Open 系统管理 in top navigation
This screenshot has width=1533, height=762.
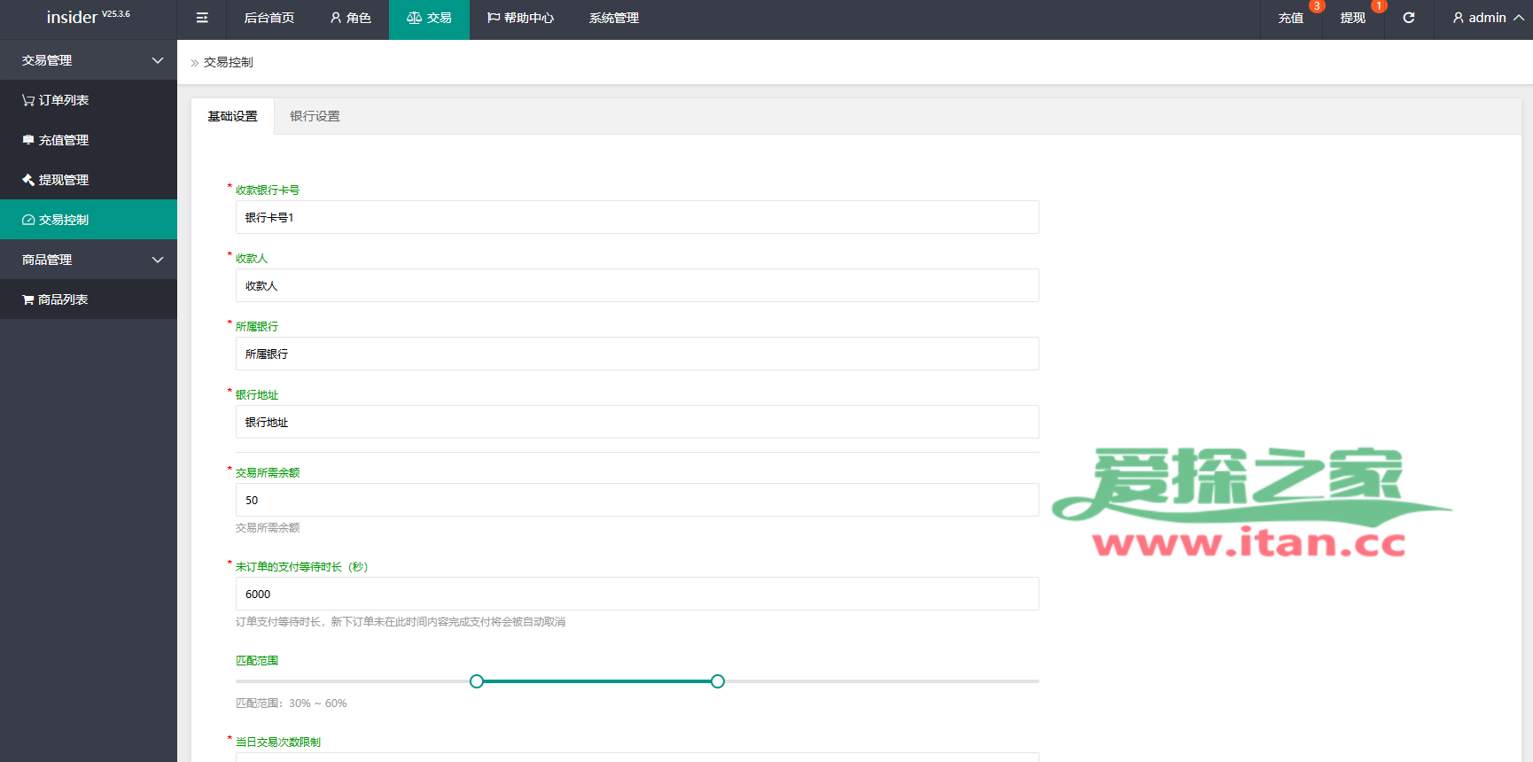[x=613, y=18]
